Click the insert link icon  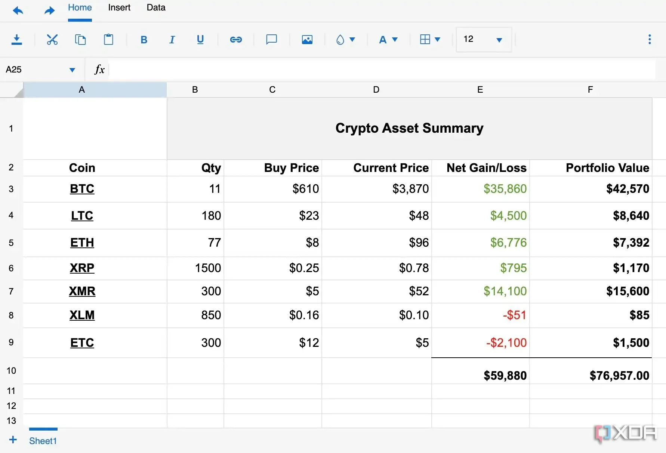(x=236, y=40)
